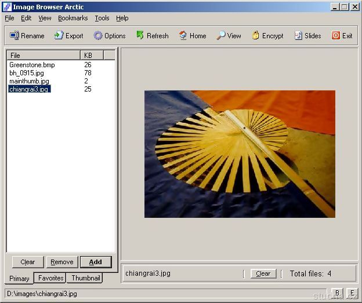Go to Home folder
The width and height of the screenshot is (362, 303).
coord(183,35)
